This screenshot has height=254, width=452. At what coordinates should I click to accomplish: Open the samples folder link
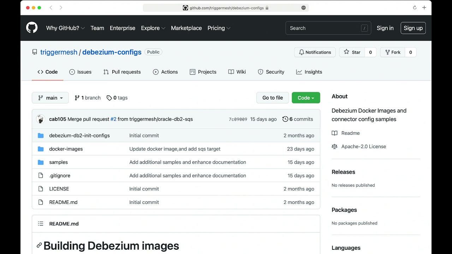tap(59, 162)
